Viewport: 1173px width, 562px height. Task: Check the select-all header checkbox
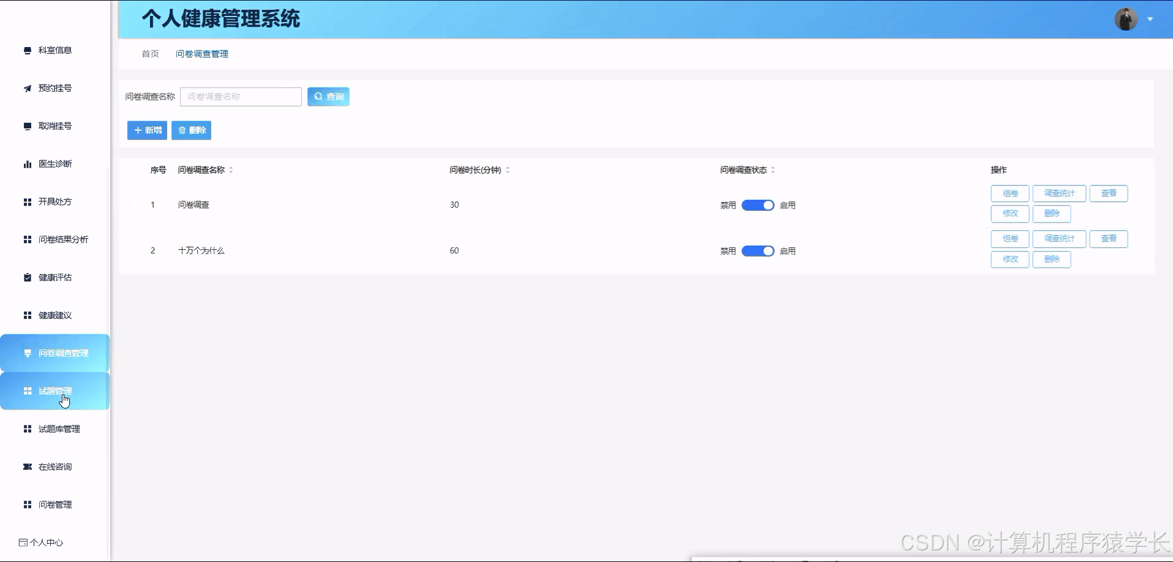[127, 170]
